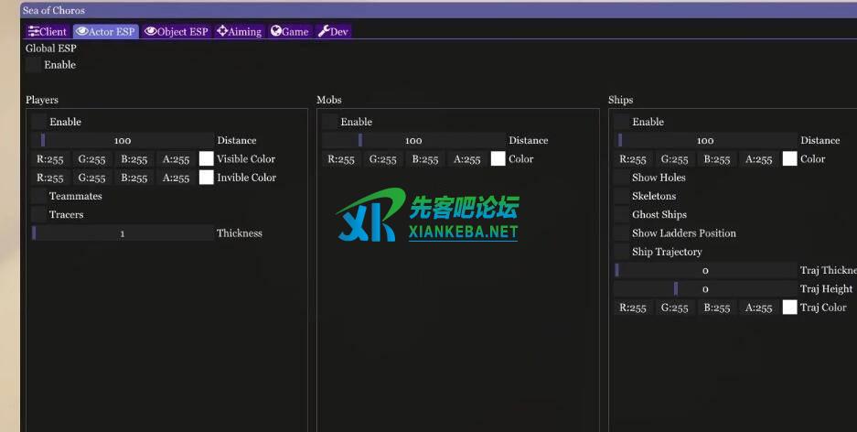Screen dimensions: 857x432
Task: Click the R:255 field for Ships Color
Action: coord(633,158)
